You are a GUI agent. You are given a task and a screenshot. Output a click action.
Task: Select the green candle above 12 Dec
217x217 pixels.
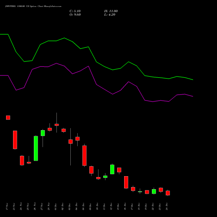pos(112,169)
